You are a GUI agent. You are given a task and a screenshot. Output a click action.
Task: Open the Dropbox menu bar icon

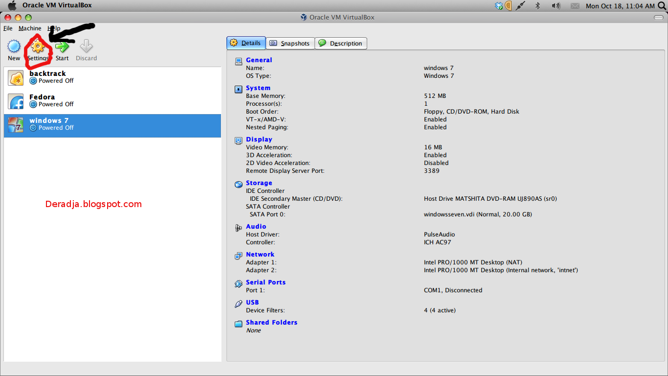(x=499, y=6)
